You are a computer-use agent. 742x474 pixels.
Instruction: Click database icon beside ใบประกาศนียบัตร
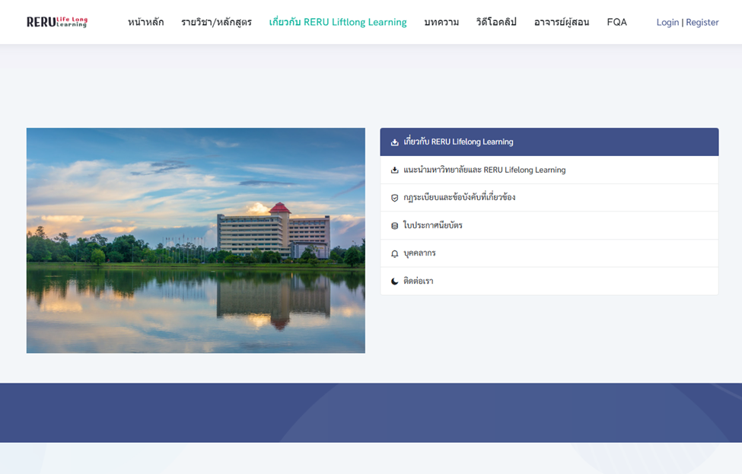coord(395,226)
